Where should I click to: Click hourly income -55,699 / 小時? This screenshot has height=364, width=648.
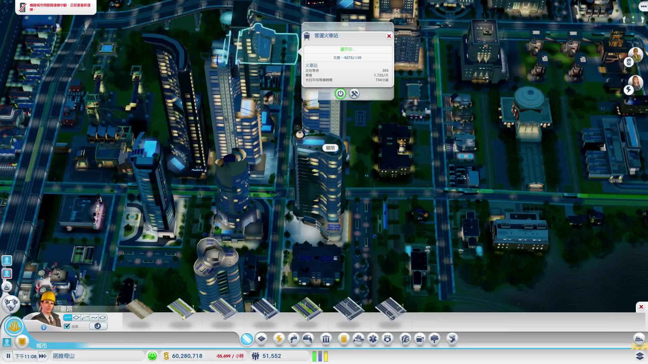click(x=230, y=356)
